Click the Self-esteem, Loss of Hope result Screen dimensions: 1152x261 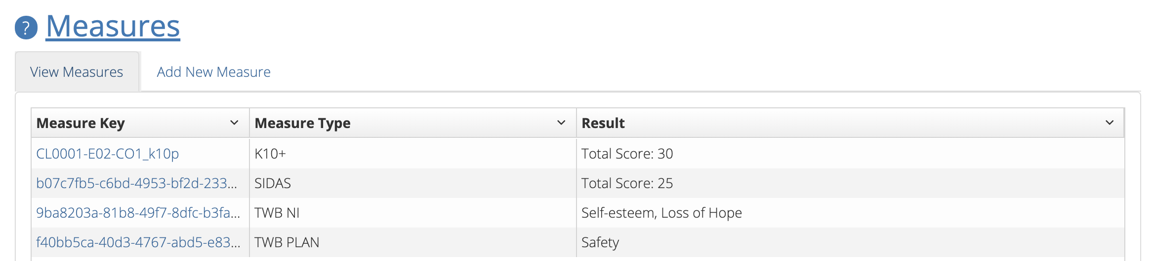coord(661,213)
